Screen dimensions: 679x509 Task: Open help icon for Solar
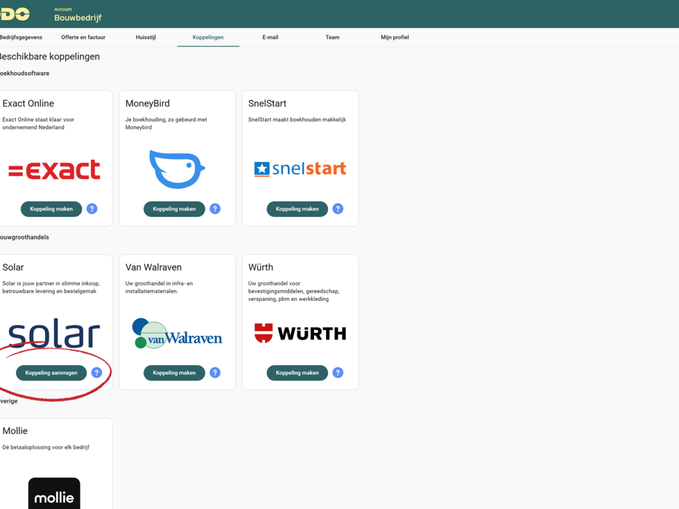(x=97, y=373)
